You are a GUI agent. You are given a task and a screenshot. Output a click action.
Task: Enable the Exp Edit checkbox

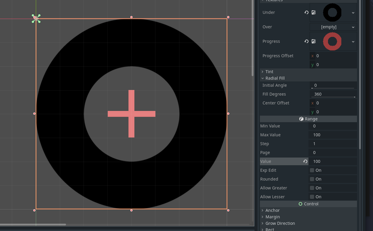(312, 170)
